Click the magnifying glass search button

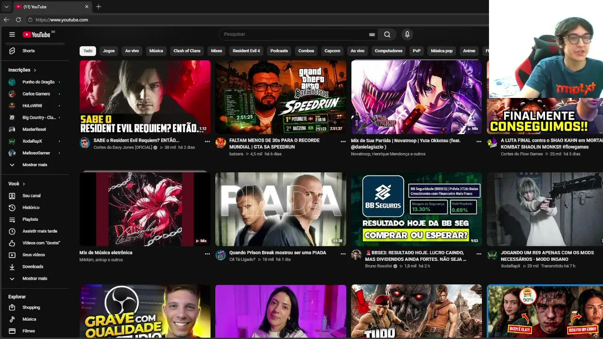[387, 34]
